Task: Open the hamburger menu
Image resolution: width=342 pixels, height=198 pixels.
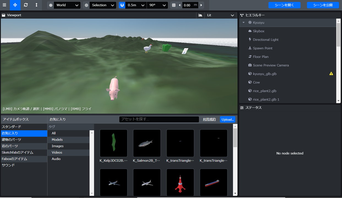Action: click(4, 5)
